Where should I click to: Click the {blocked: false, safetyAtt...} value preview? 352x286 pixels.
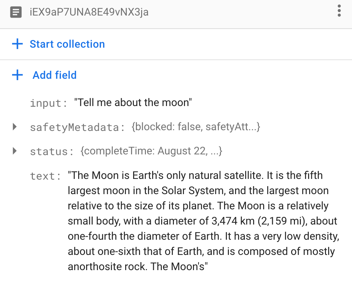click(x=196, y=127)
